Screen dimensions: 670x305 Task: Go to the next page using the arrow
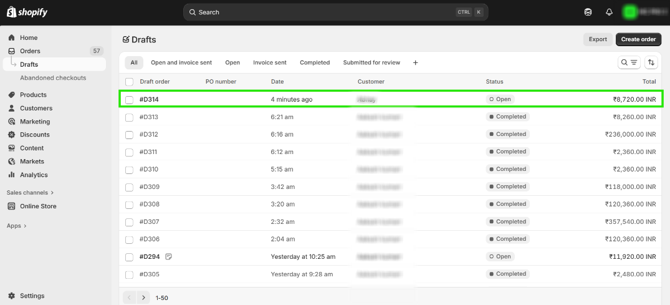143,298
